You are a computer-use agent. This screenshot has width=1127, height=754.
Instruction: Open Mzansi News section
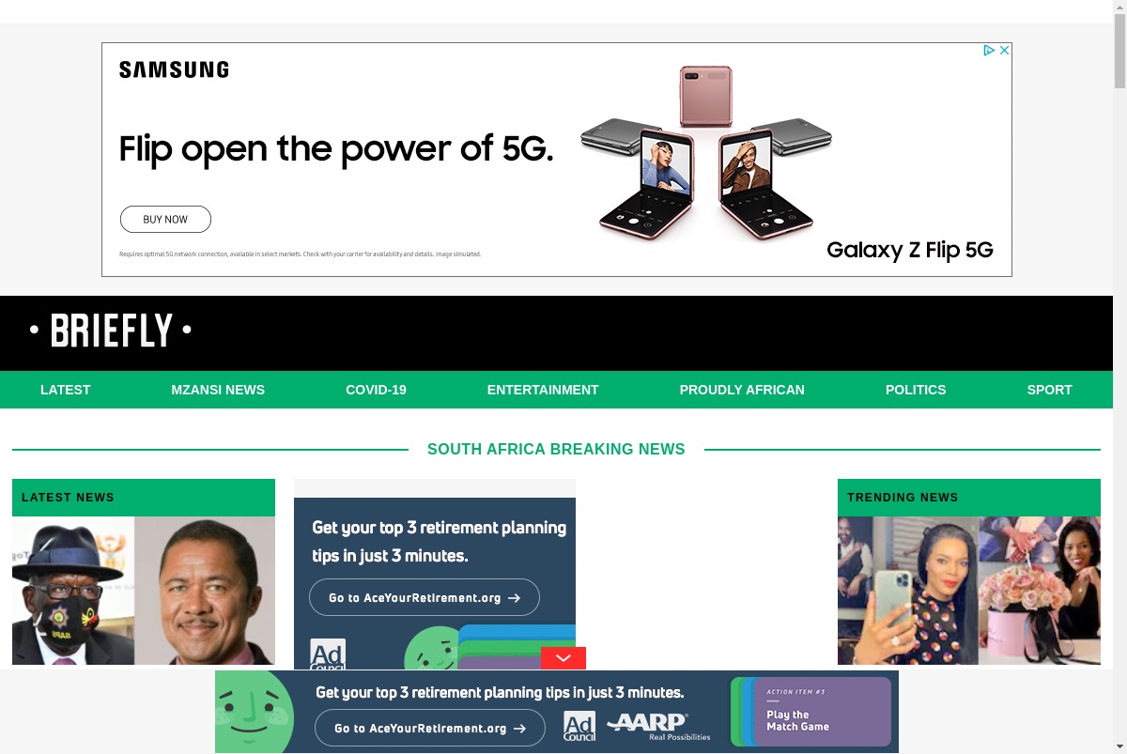coord(218,390)
